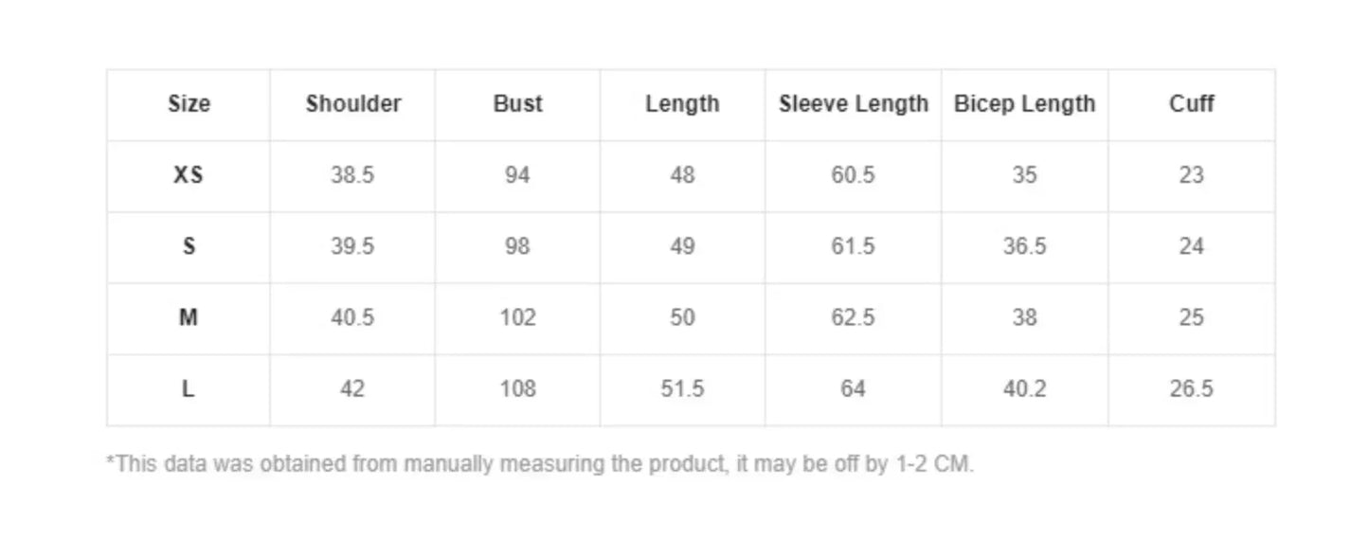The height and width of the screenshot is (540, 1369).
Task: Select the Shoulder column header
Action: 352,104
